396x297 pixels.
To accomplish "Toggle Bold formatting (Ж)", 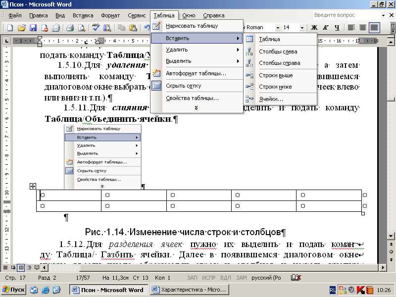I will 314,28.
